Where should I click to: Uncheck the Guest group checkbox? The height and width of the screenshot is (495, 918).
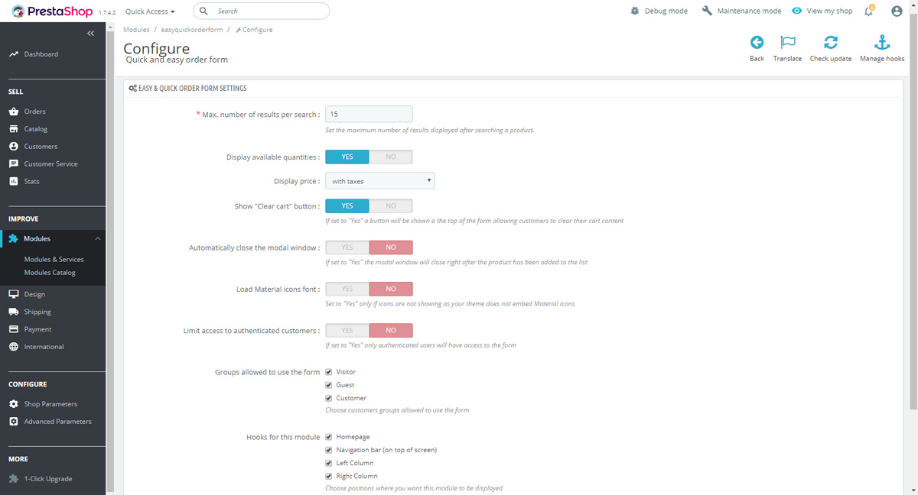click(x=329, y=385)
